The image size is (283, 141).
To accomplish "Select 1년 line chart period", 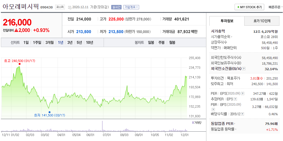I will click(60, 43).
